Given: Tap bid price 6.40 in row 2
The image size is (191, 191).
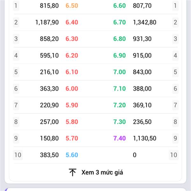Looking at the screenshot, I should (72, 22).
